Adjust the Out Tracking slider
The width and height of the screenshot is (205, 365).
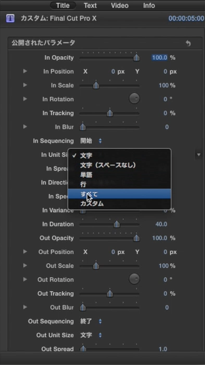[110, 294]
